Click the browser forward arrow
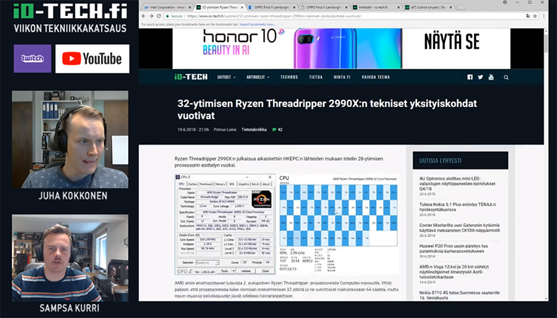557x318 pixels. [151, 16]
